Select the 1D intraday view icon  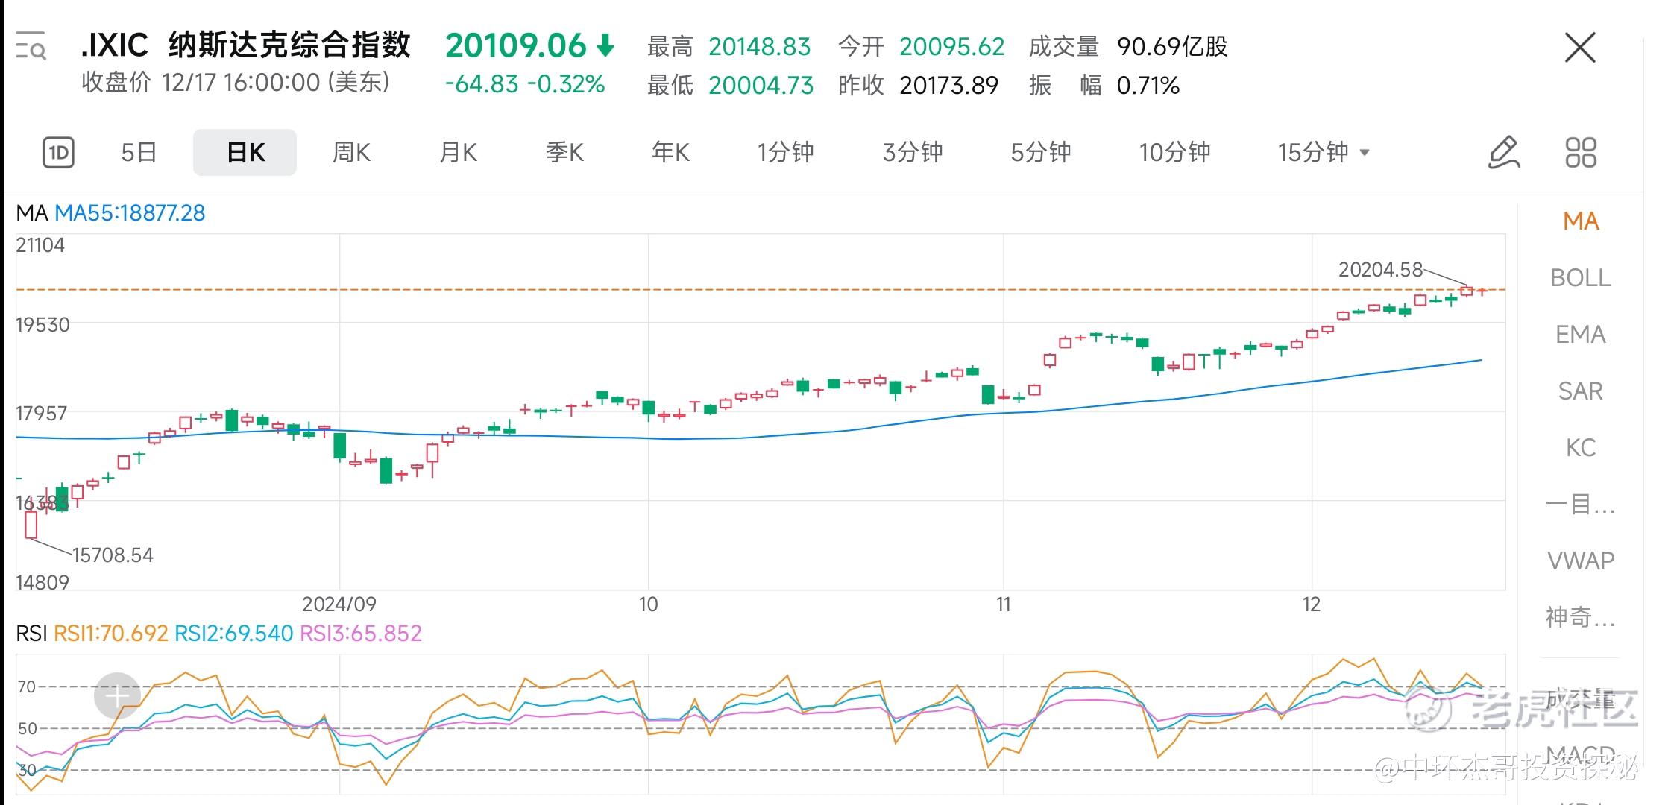click(58, 153)
